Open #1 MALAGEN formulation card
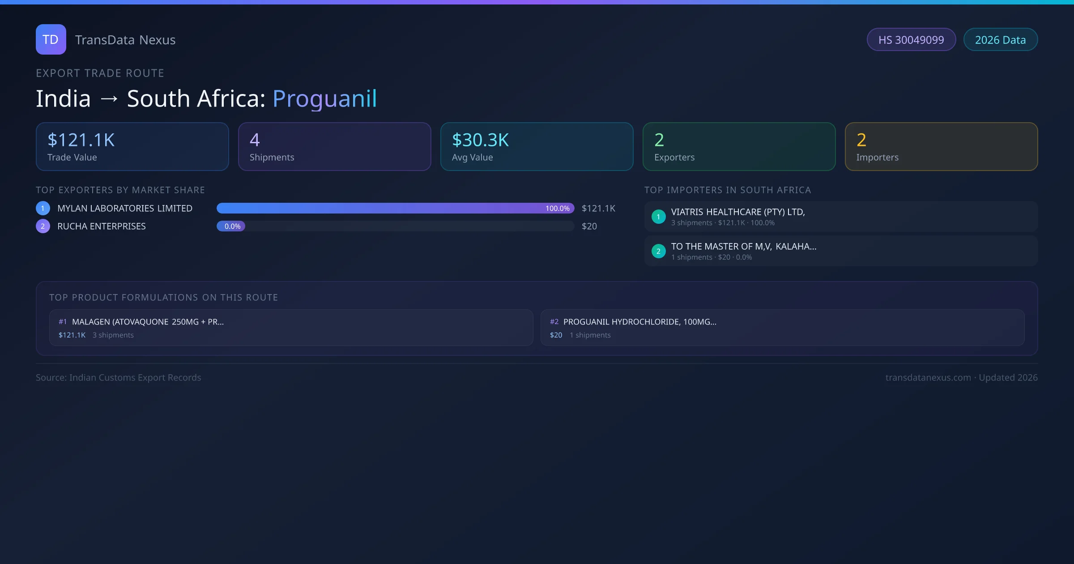 click(291, 328)
